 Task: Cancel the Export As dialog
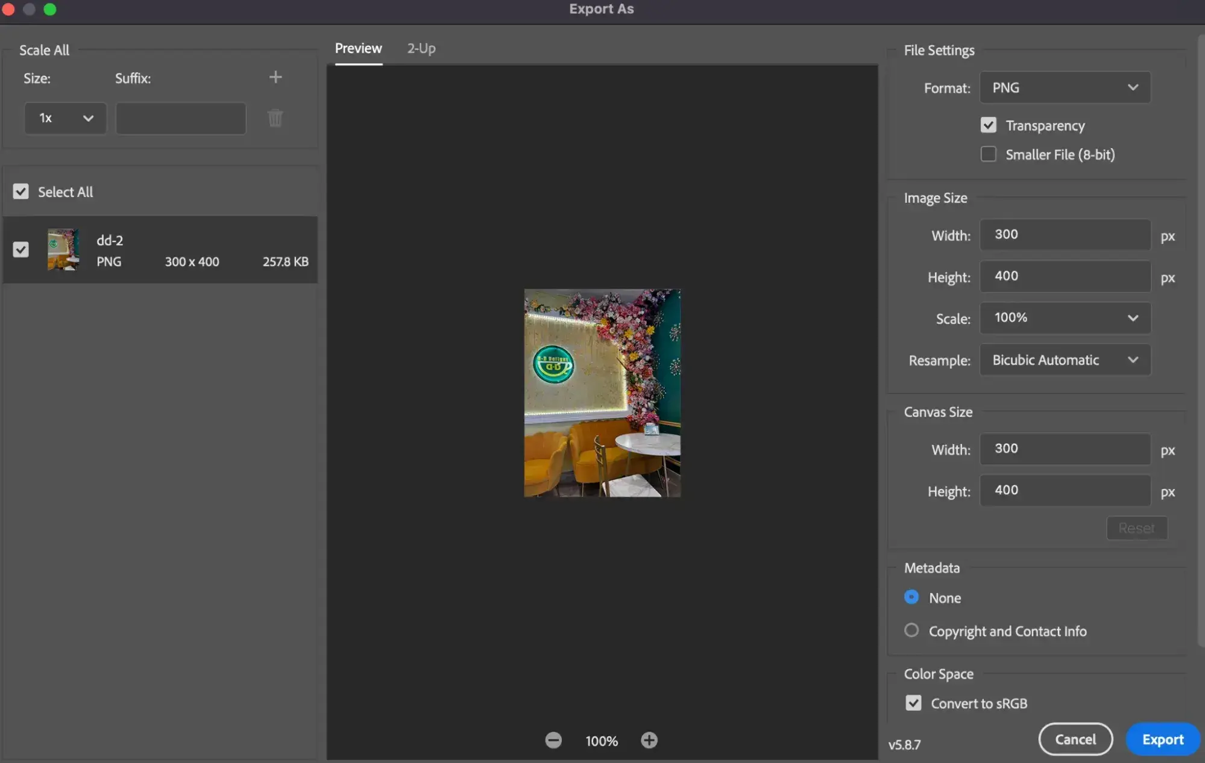click(1075, 739)
